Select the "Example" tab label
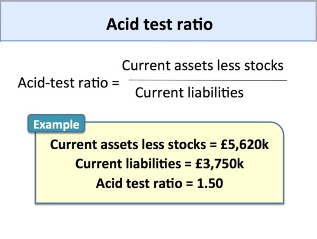This screenshot has height=239, width=317. point(56,125)
